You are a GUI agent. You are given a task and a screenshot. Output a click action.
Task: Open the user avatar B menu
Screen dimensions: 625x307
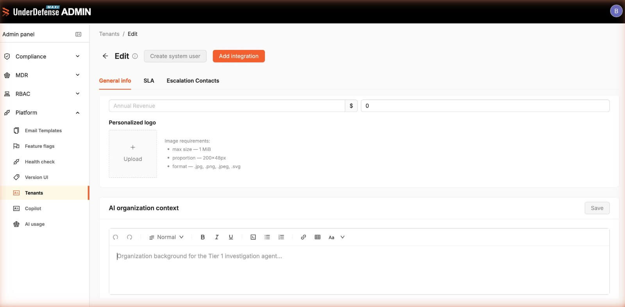click(x=616, y=11)
